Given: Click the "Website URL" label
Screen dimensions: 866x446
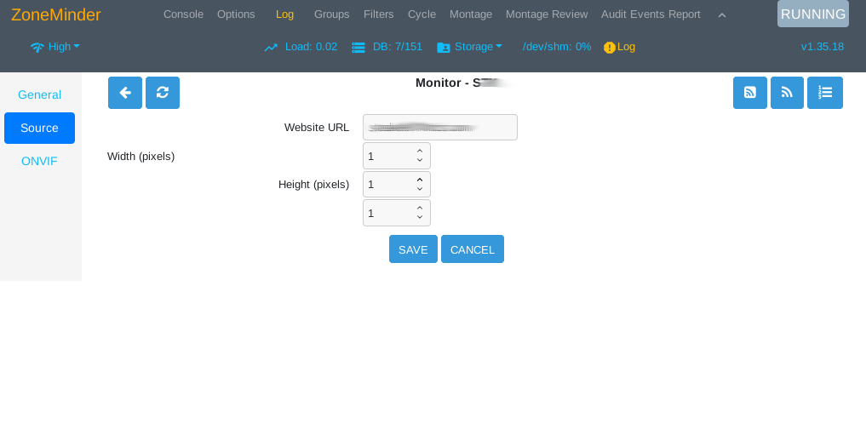Looking at the screenshot, I should 317,128.
